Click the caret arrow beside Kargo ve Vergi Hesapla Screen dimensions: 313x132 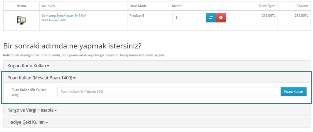point(56,110)
